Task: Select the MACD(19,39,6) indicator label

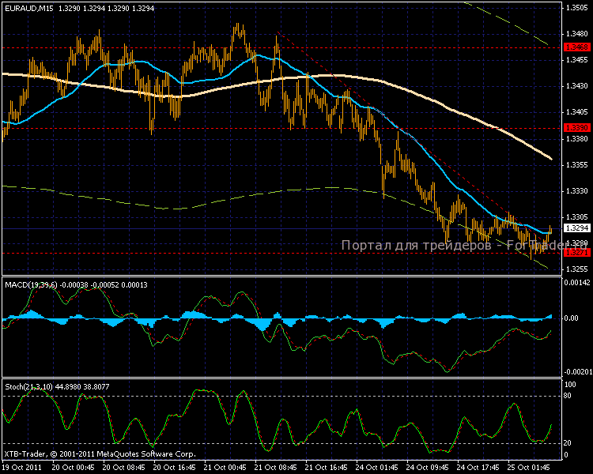Action: click(x=33, y=284)
